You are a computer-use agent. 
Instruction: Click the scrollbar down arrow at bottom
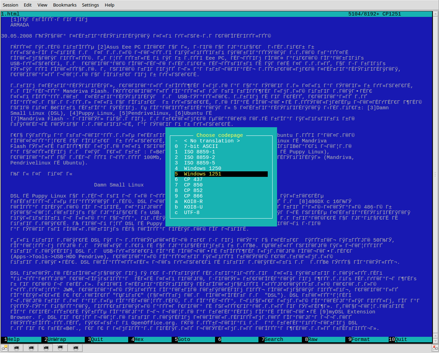436,341
